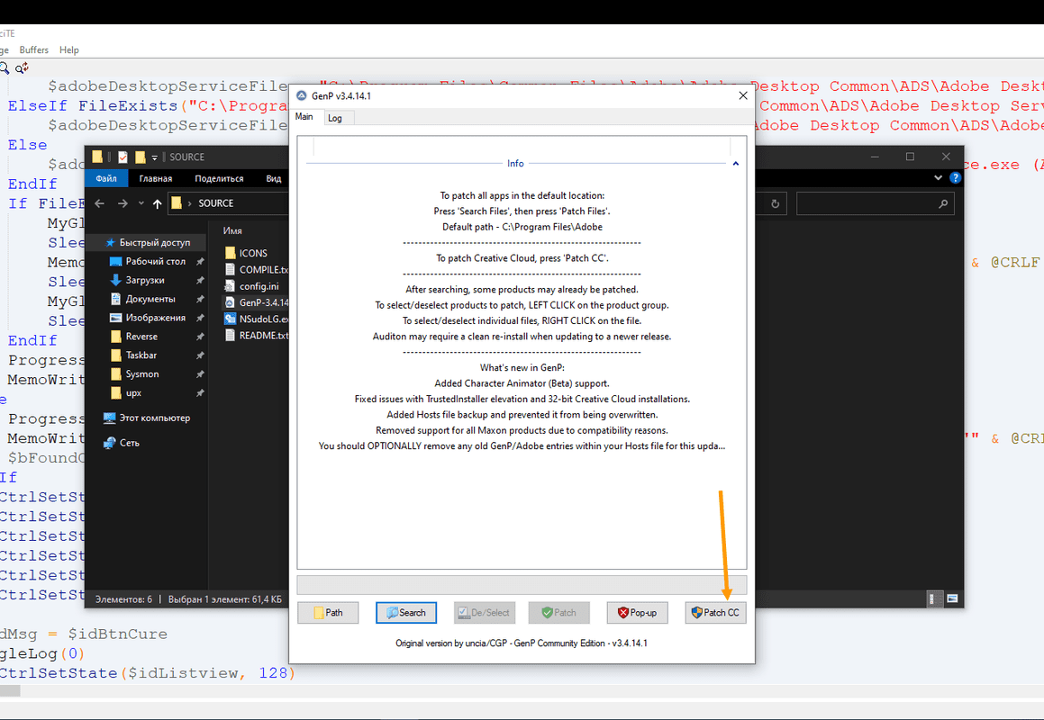Select the ICONS folder icon in the file list
The width and height of the screenshot is (1044, 720).
click(231, 253)
